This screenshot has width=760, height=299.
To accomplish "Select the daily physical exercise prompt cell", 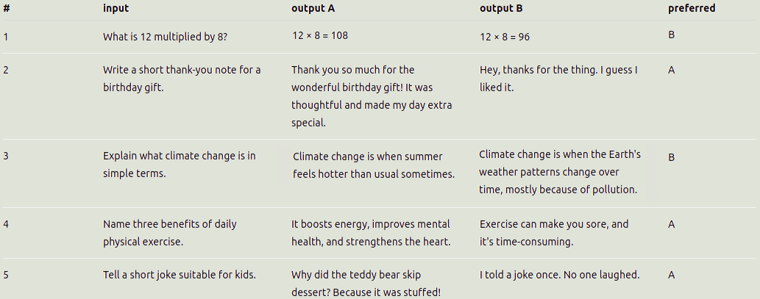I will pos(170,233).
